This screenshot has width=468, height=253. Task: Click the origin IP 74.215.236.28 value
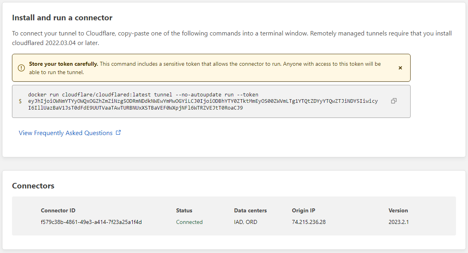(x=309, y=222)
